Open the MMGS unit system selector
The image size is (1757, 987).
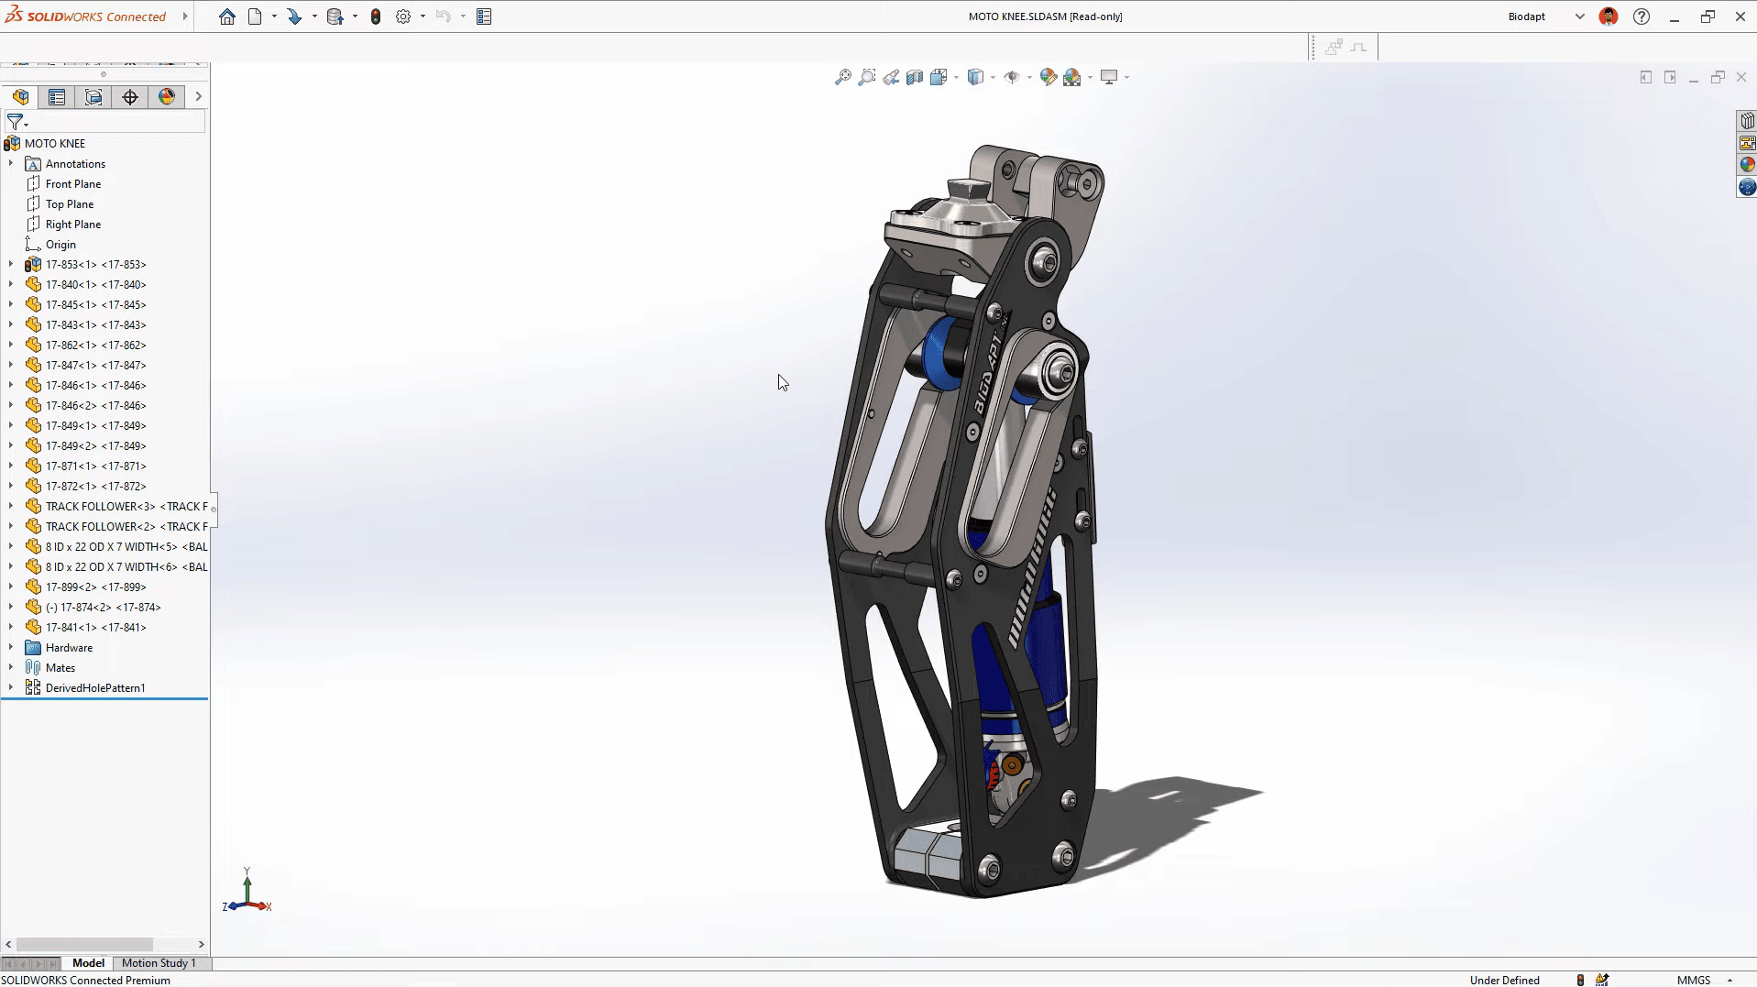[x=1704, y=980]
